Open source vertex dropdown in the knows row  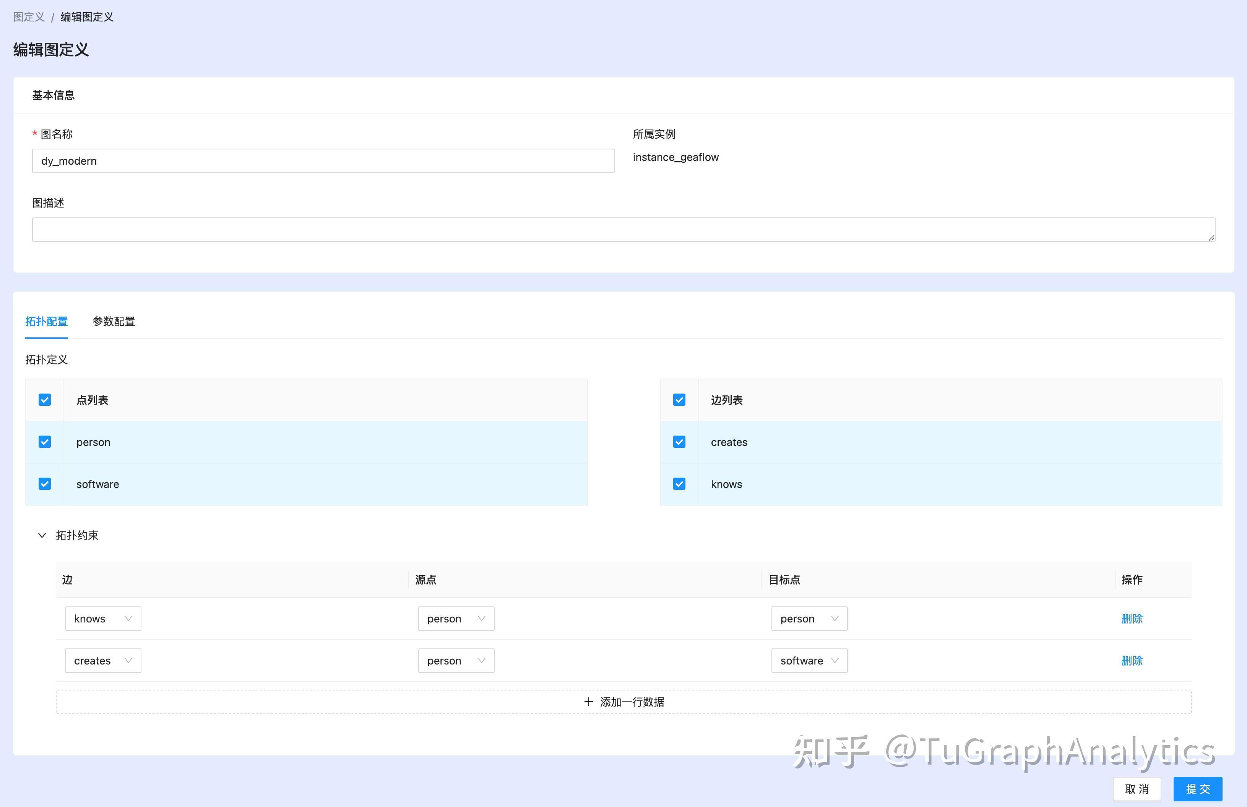456,619
